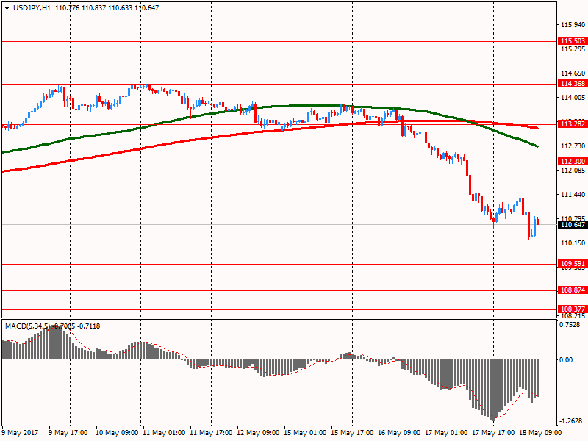Click the 17 May 01:00 time label
This screenshot has width=588, height=441.
click(x=446, y=433)
